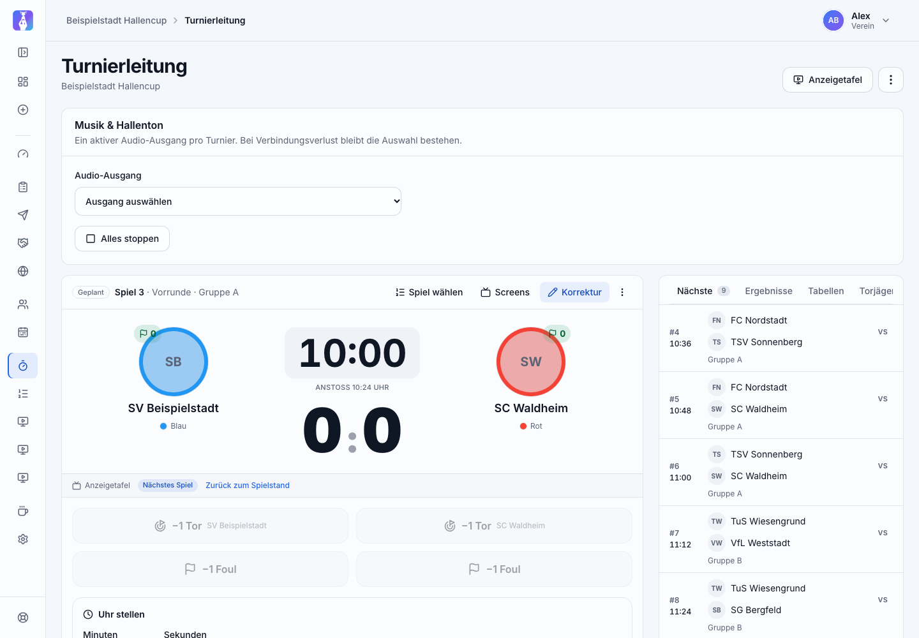Image resolution: width=919 pixels, height=638 pixels.
Task: Click the blue SB team circle
Action: pos(174,362)
